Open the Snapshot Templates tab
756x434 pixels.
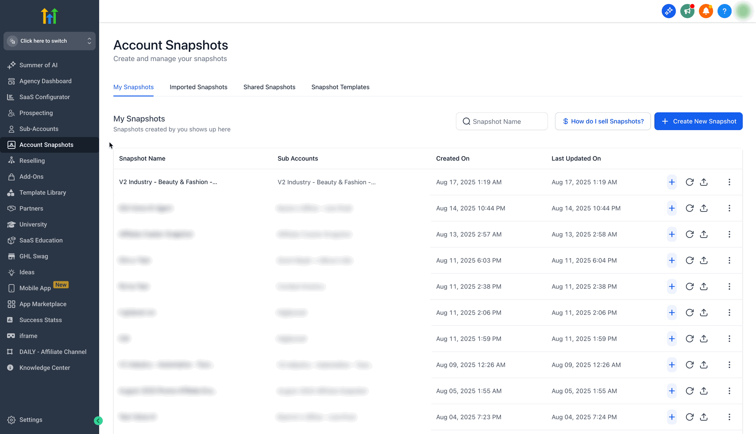pos(340,87)
